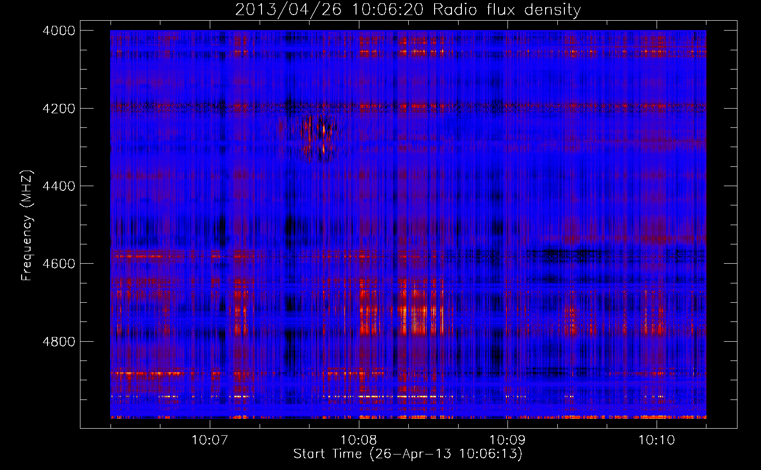Viewport: 761px width, 470px height.
Task: Click the 10:10 time tick label
Action: tap(656, 440)
